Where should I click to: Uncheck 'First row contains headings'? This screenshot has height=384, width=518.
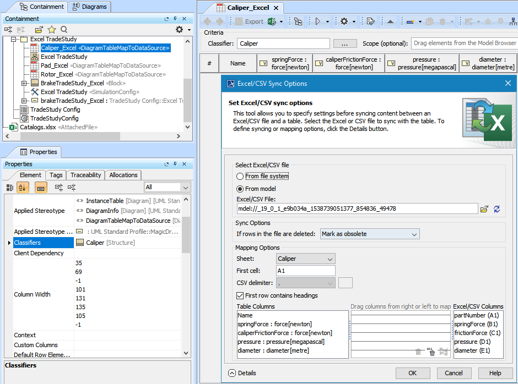(240, 295)
